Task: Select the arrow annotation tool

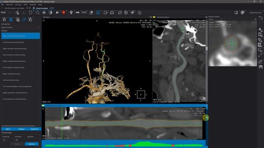Action: click(78, 12)
